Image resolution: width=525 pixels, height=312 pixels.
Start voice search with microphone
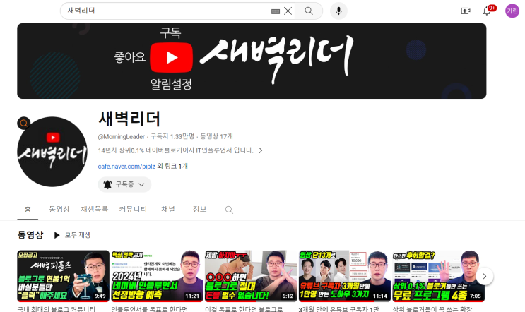coord(338,11)
